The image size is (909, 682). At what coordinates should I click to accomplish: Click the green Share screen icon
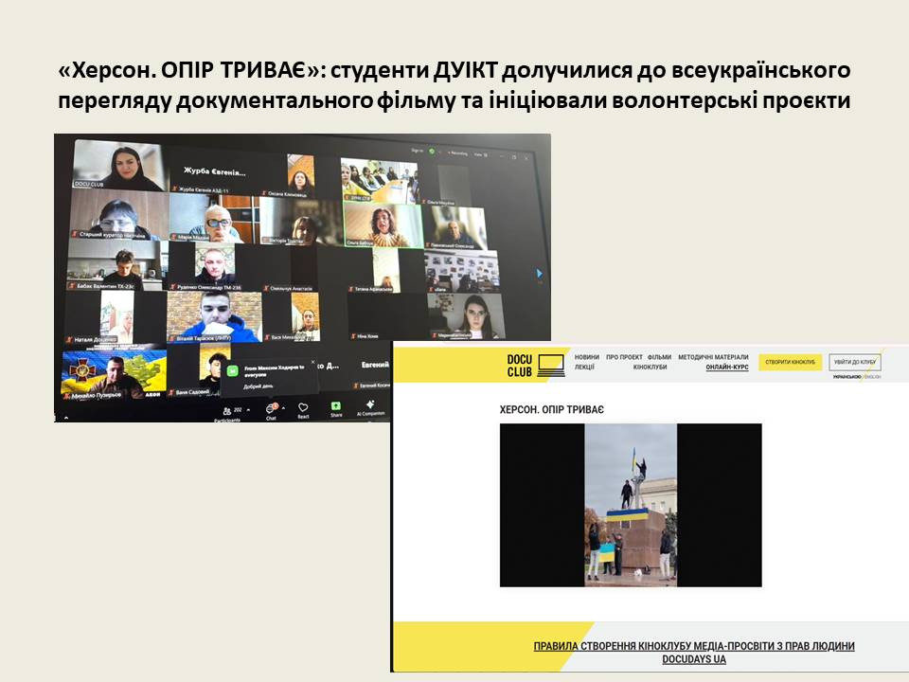coord(336,404)
